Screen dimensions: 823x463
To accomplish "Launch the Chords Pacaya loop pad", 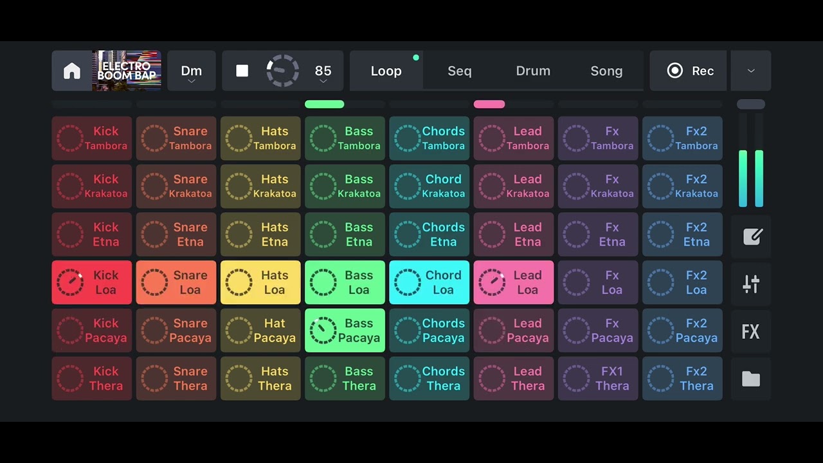I will (430, 331).
